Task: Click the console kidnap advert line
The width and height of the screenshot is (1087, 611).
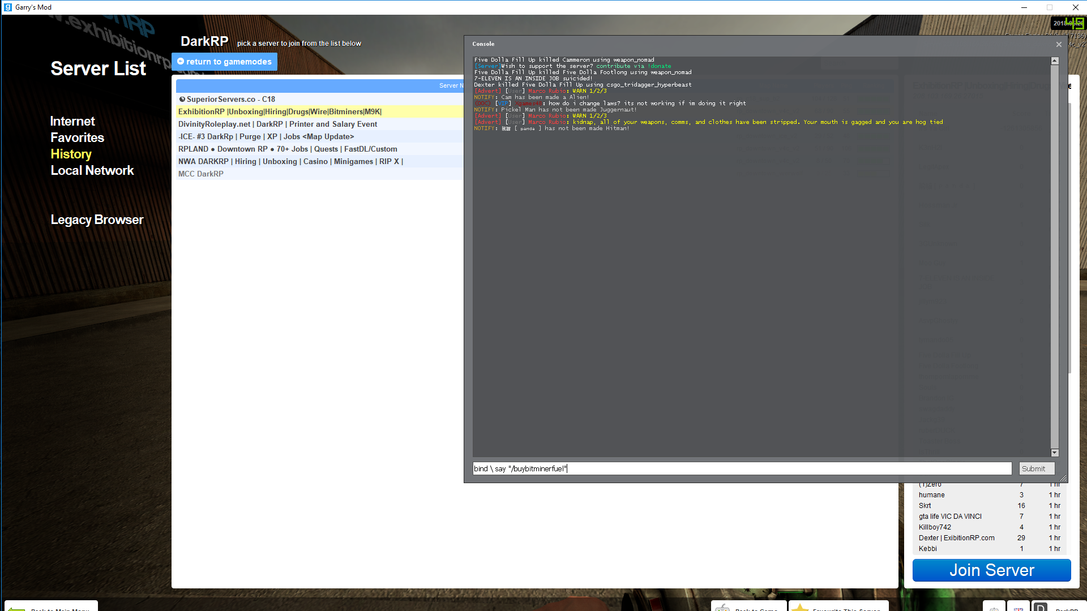Action: tap(708, 122)
